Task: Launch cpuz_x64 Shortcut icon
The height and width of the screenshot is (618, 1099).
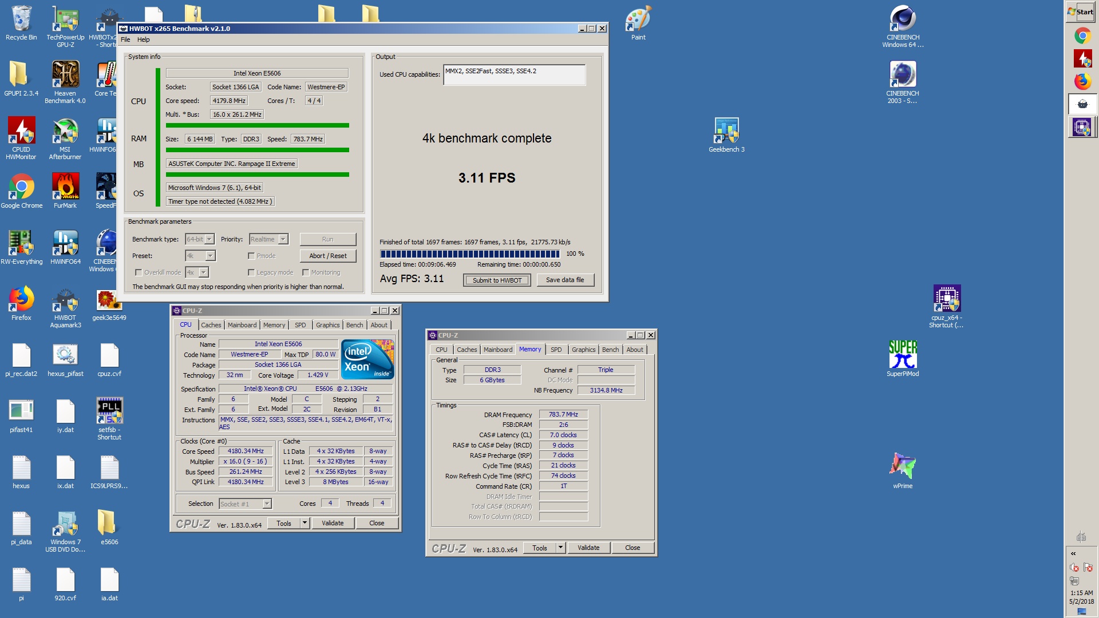Action: pyautogui.click(x=947, y=307)
